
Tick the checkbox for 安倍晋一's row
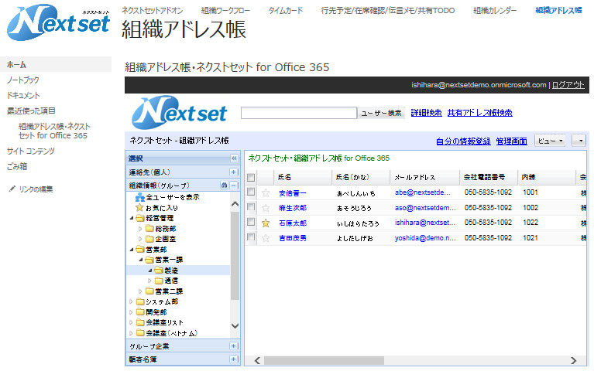251,192
